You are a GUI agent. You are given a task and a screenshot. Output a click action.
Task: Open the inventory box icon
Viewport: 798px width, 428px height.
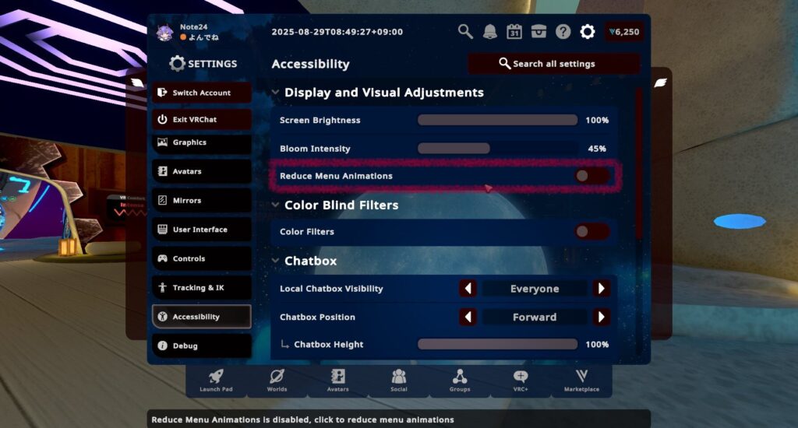pos(538,31)
